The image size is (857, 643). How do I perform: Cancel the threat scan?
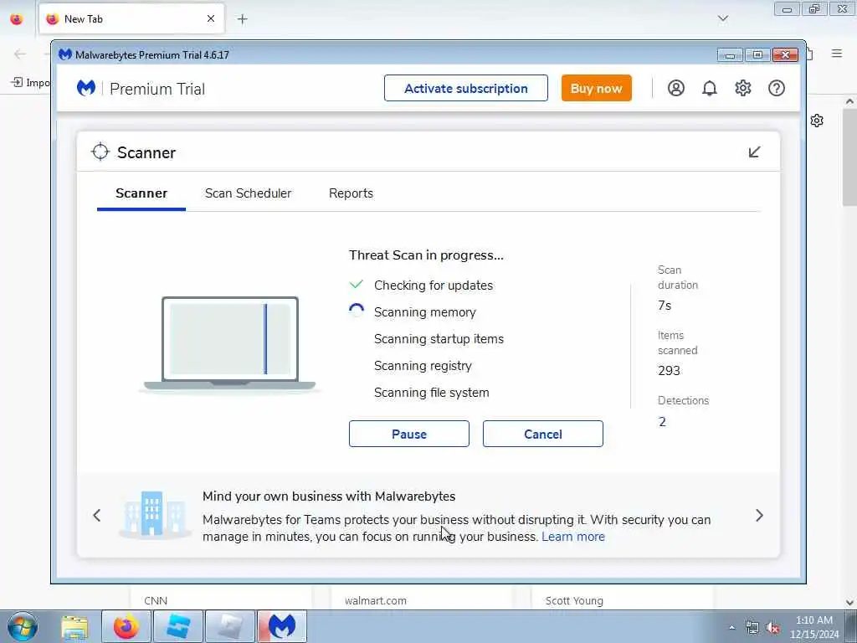[x=542, y=435]
